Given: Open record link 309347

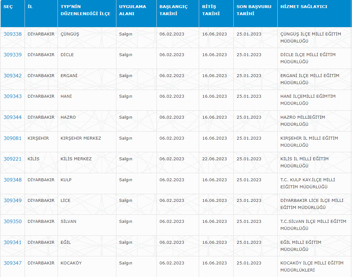Looking at the screenshot, I should pos(13,263).
